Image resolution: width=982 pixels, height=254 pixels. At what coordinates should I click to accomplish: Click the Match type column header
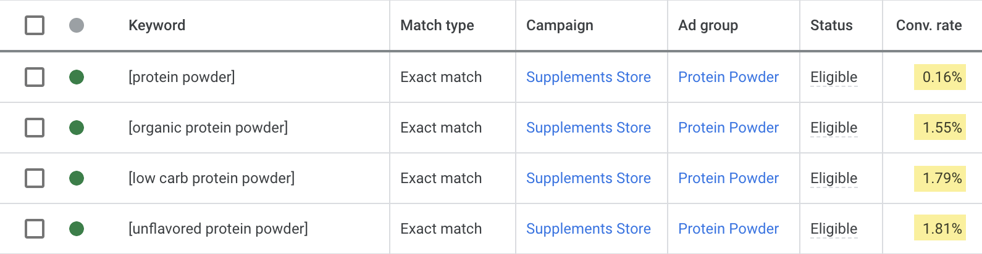[437, 25]
